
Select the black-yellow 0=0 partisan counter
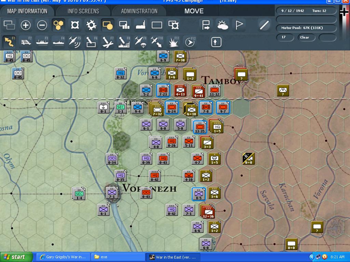[x=249, y=159]
